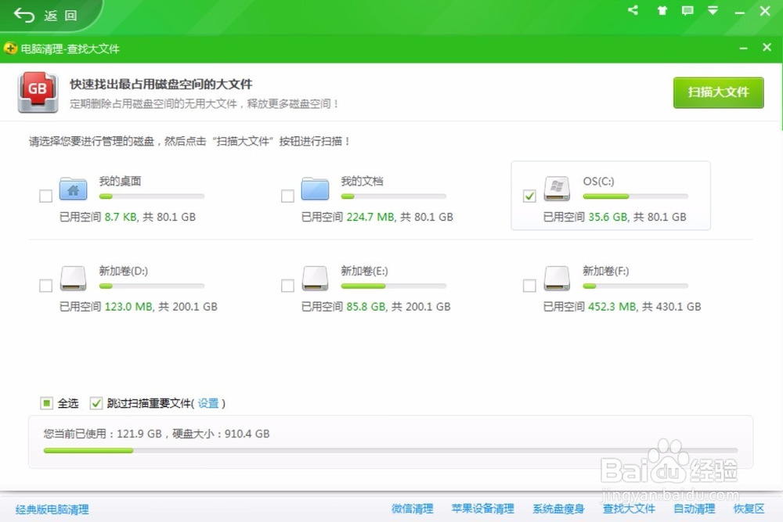This screenshot has height=522, width=783.
Task: Select the 新加卷(D:) drive icon
Action: pyautogui.click(x=73, y=279)
